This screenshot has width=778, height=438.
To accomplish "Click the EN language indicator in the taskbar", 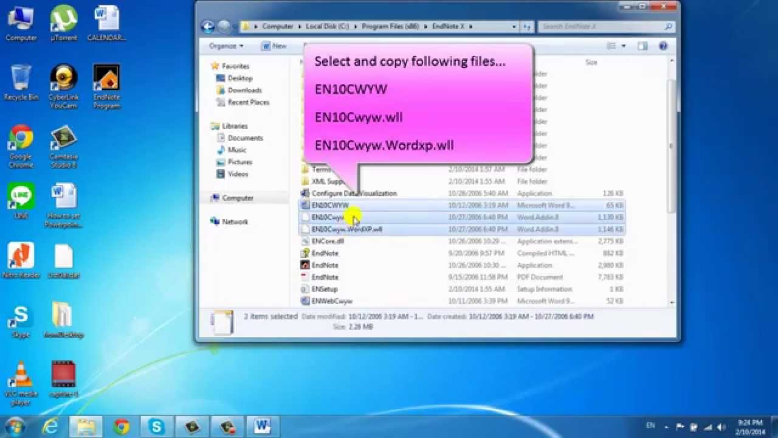I will click(x=650, y=427).
